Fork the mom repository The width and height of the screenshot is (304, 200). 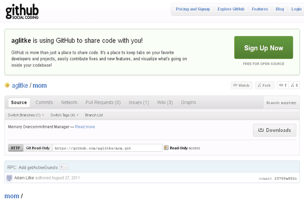[264, 85]
